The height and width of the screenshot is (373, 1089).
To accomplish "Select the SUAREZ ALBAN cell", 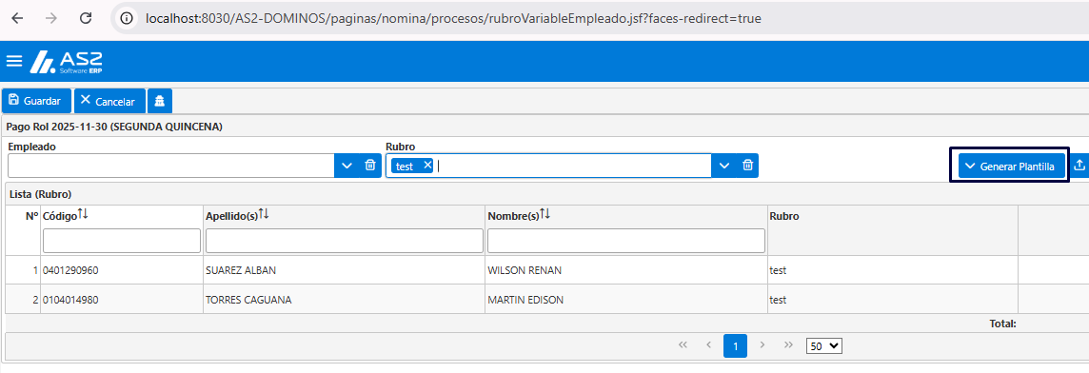I will click(345, 270).
